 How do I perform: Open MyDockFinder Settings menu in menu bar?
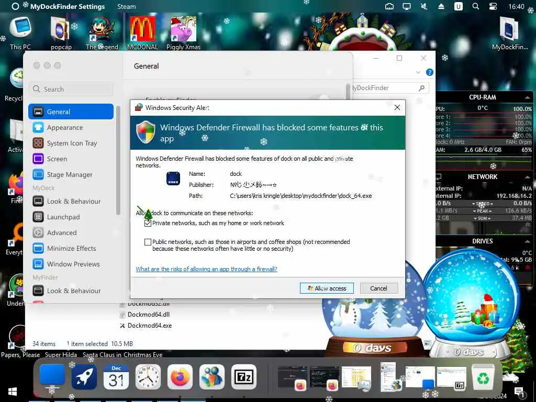click(x=68, y=6)
